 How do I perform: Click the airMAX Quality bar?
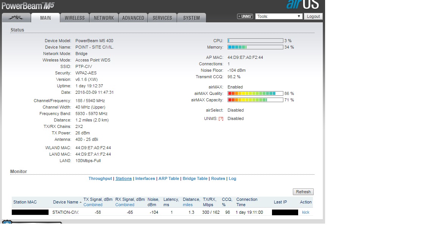(255, 93)
